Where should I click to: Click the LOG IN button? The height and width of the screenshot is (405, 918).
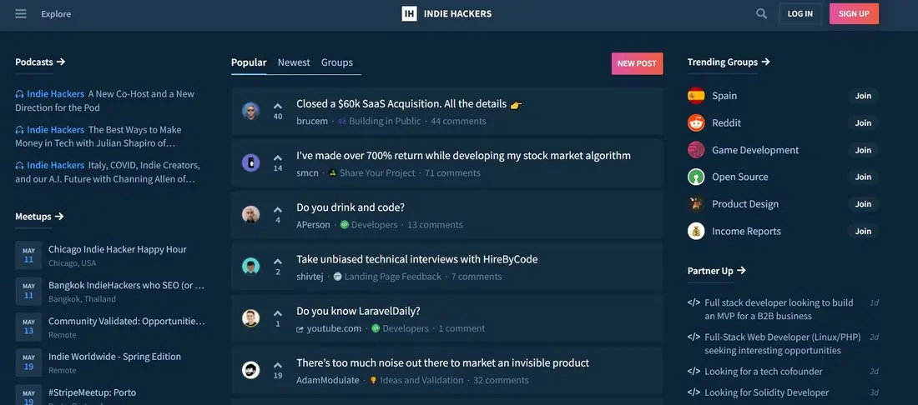pos(800,13)
